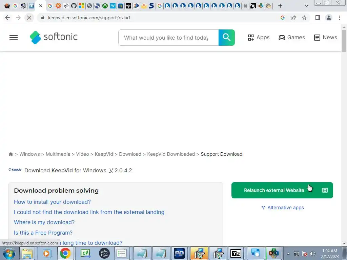Viewport: 347px width, 260px height.
Task: Click scrollbar down arrow at bottom
Action: [344, 243]
